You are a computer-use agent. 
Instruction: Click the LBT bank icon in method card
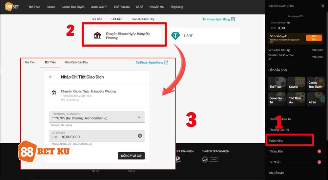pyautogui.click(x=97, y=36)
